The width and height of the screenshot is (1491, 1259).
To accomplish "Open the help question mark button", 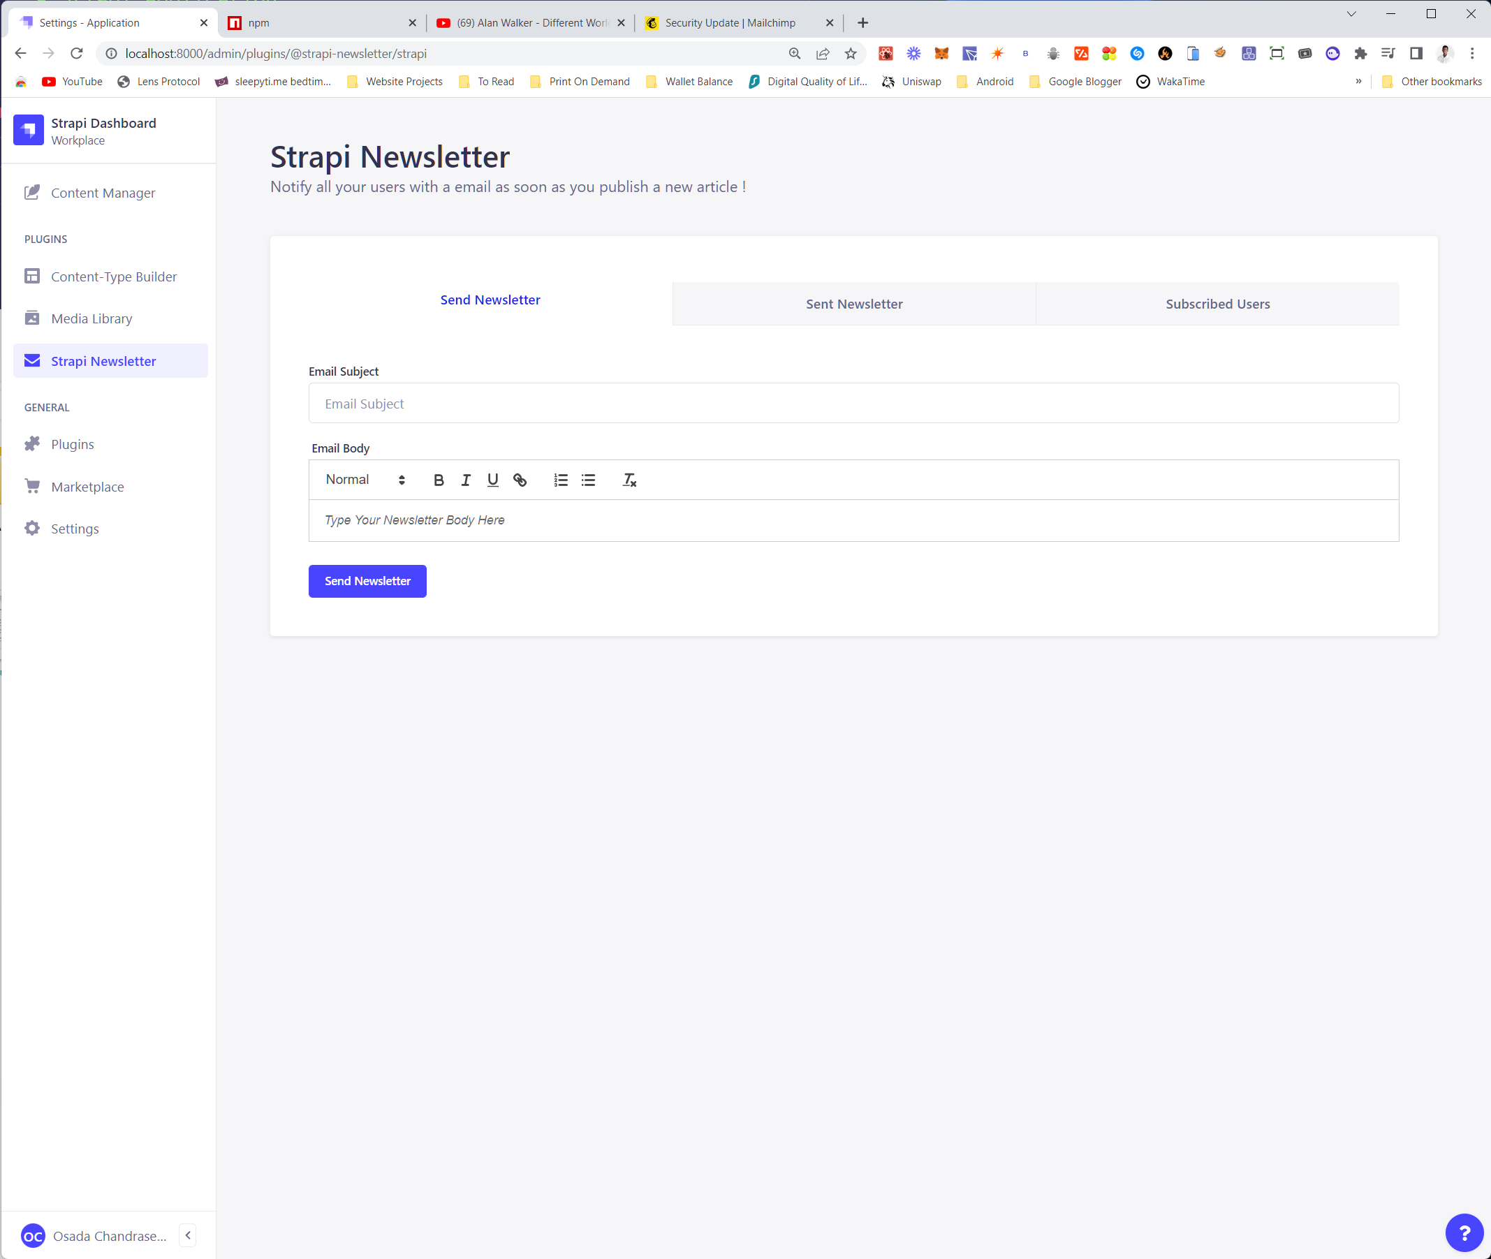I will pyautogui.click(x=1463, y=1232).
